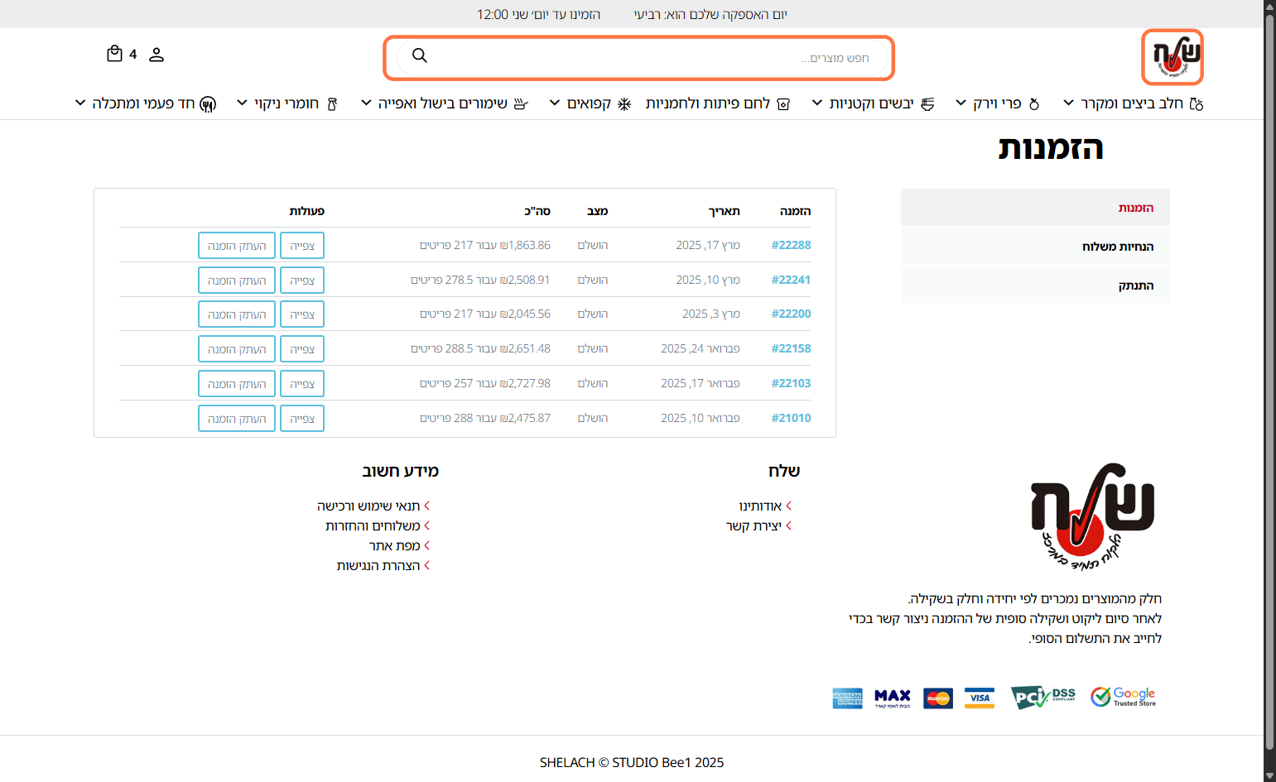Expand the שימורים בישול ואפייה menu chevron
The height and width of the screenshot is (782, 1276).
tap(366, 103)
